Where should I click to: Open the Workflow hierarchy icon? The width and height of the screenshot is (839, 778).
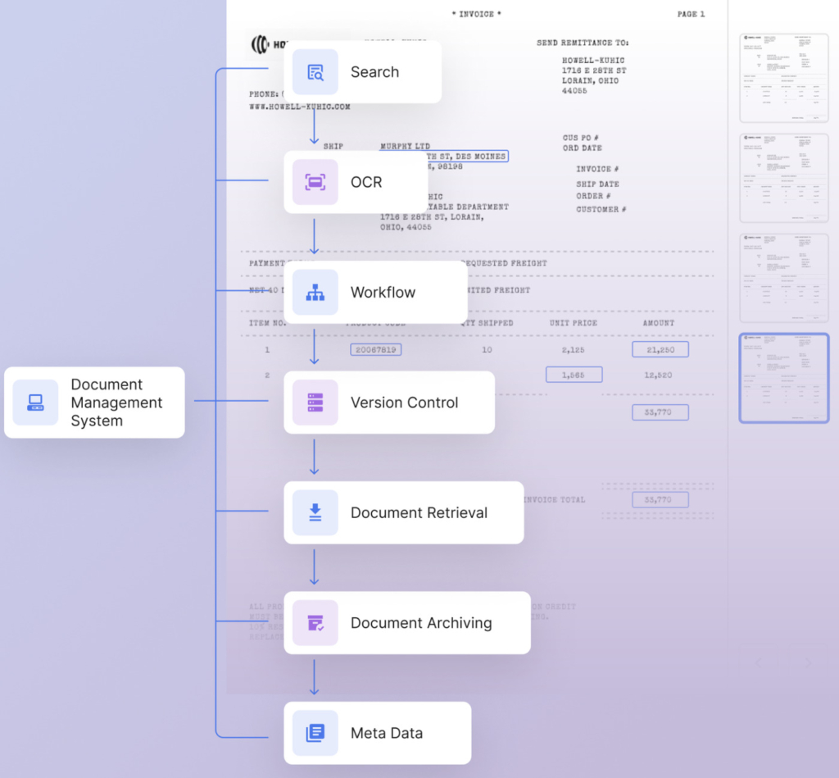tap(315, 292)
